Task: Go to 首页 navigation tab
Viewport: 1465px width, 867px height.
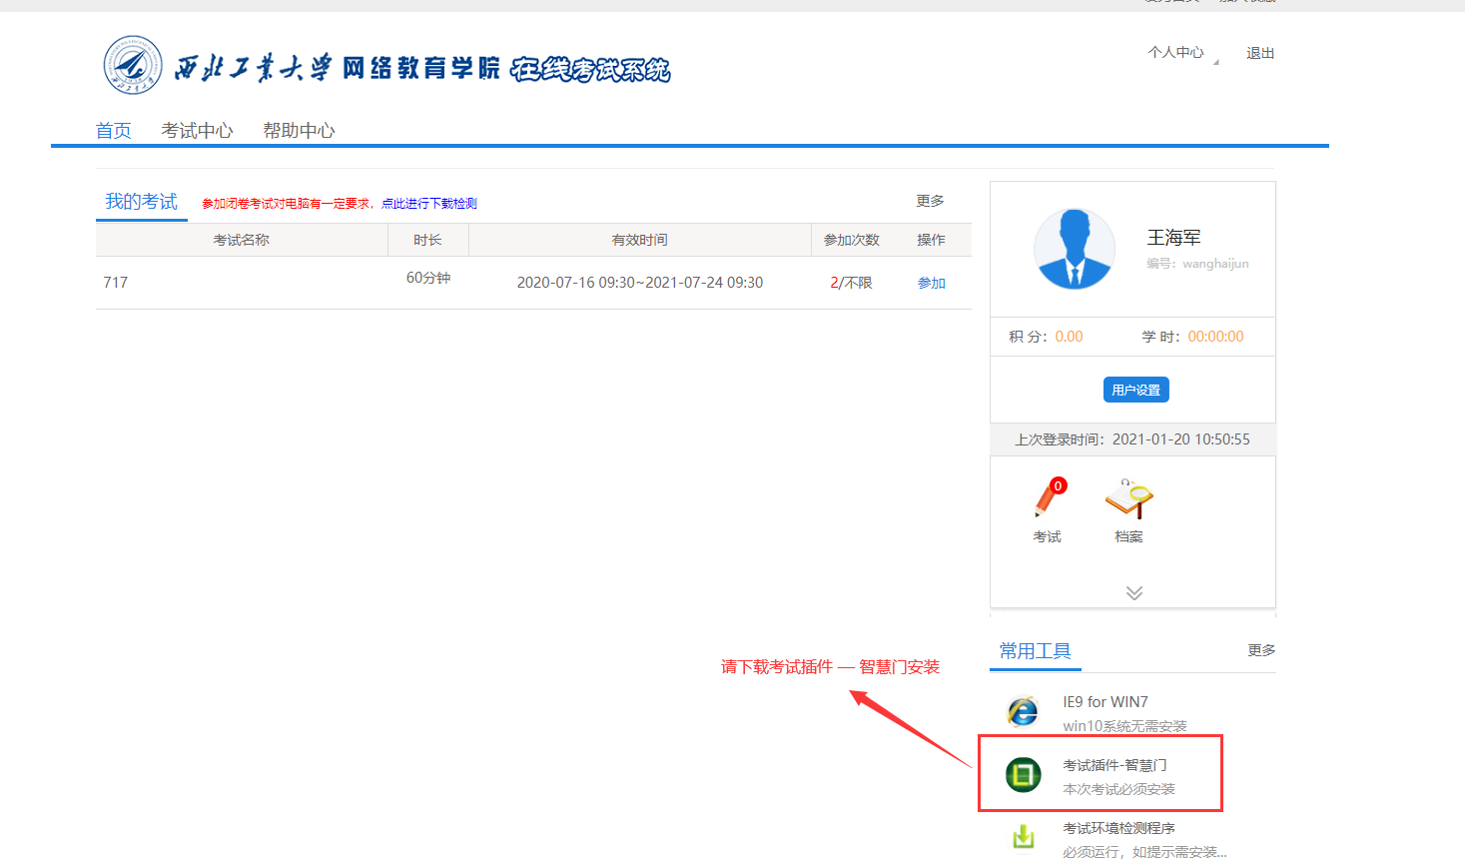Action: 113,131
